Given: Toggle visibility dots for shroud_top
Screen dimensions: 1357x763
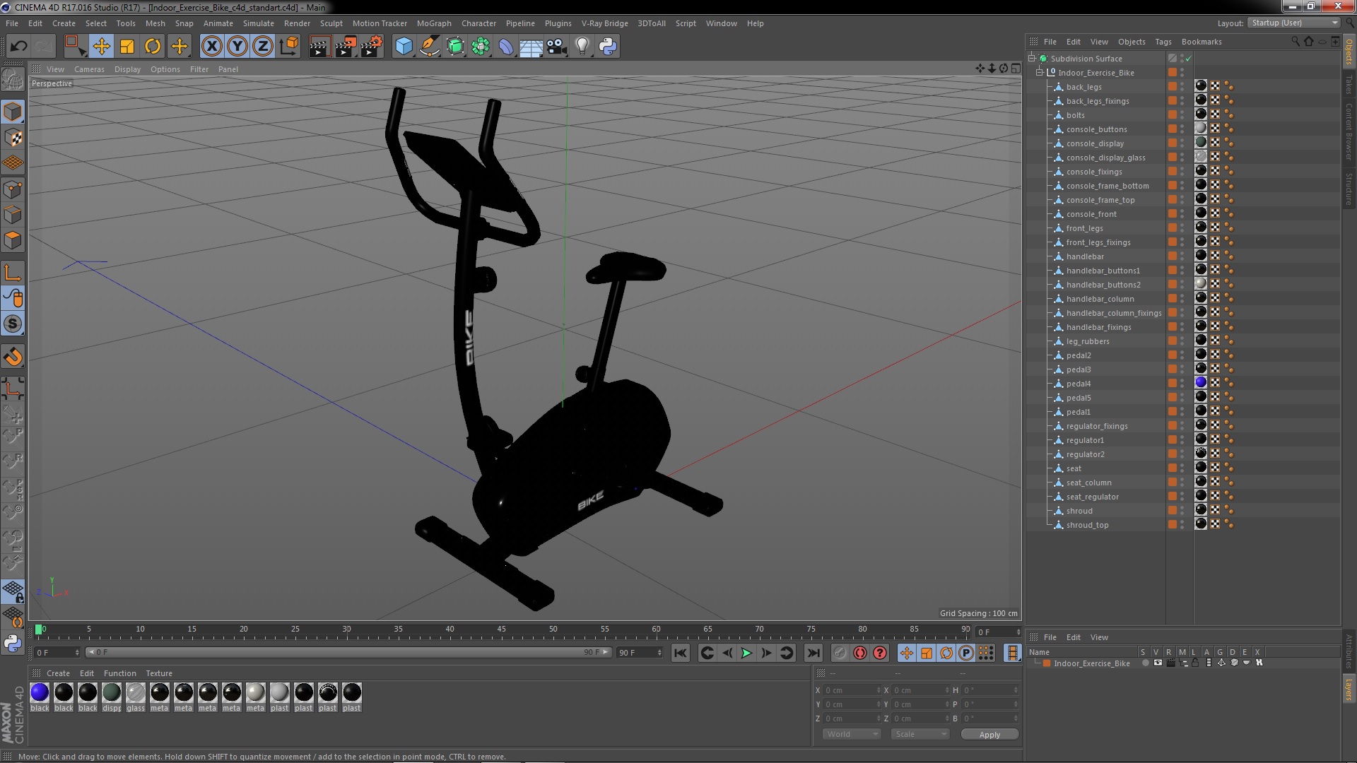Looking at the screenshot, I should (1182, 525).
